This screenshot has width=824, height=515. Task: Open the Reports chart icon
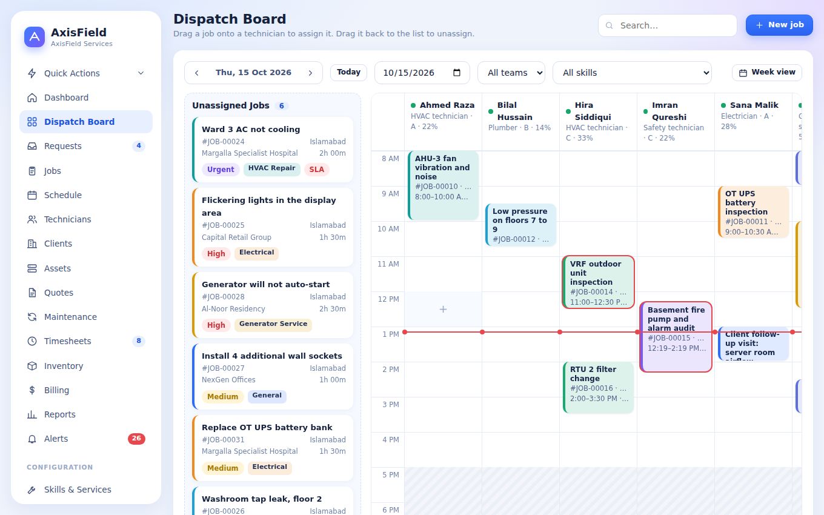coord(32,414)
